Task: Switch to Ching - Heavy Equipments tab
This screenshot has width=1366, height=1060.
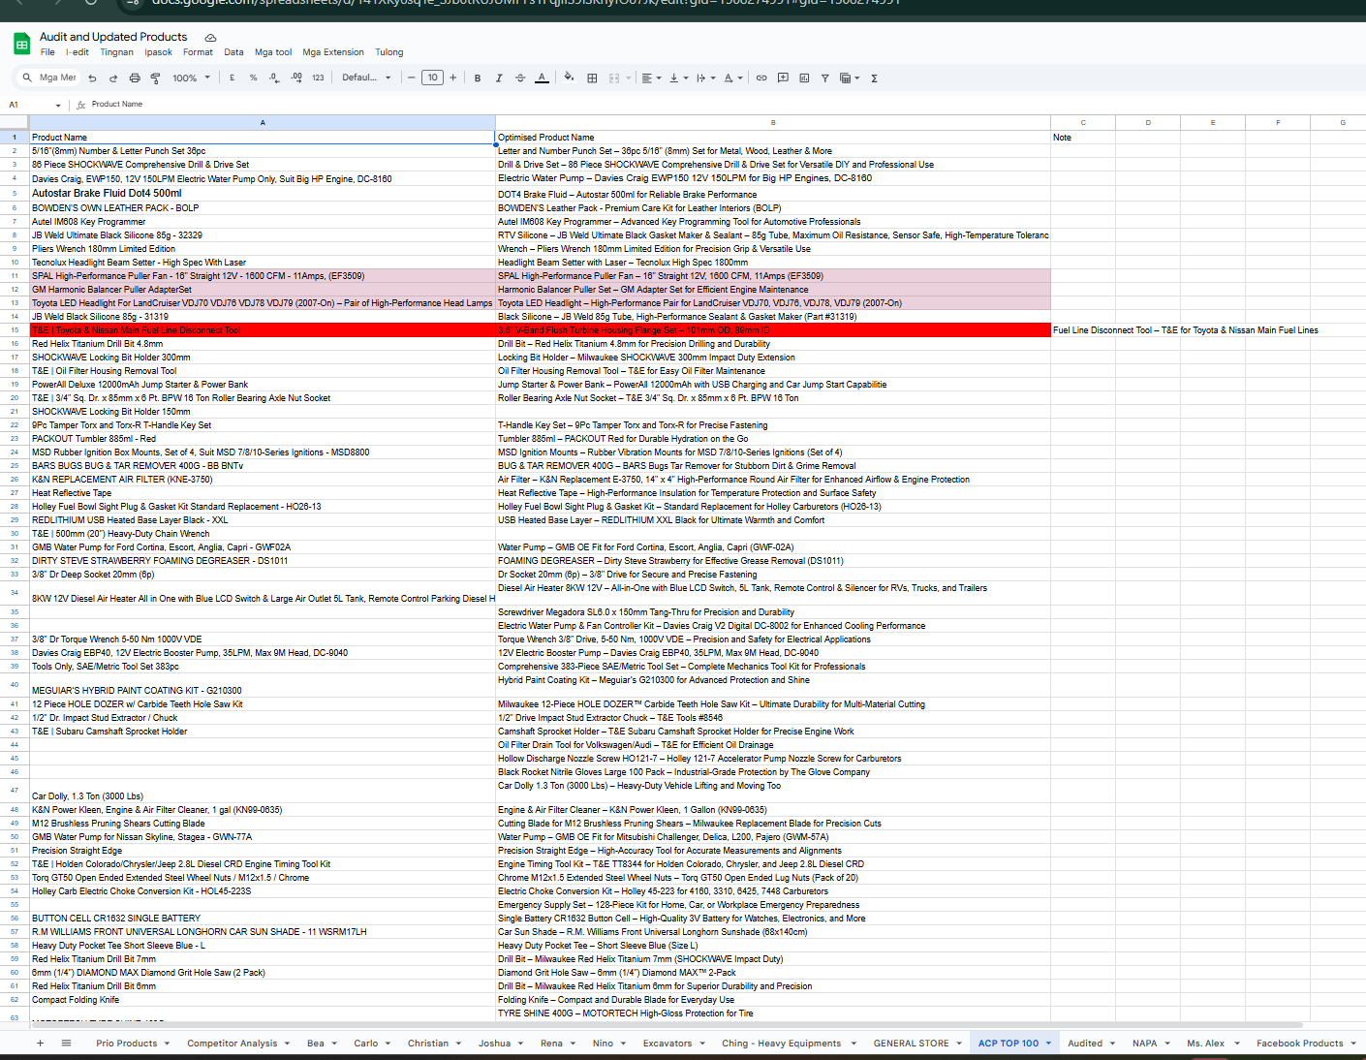Action: (781, 1044)
